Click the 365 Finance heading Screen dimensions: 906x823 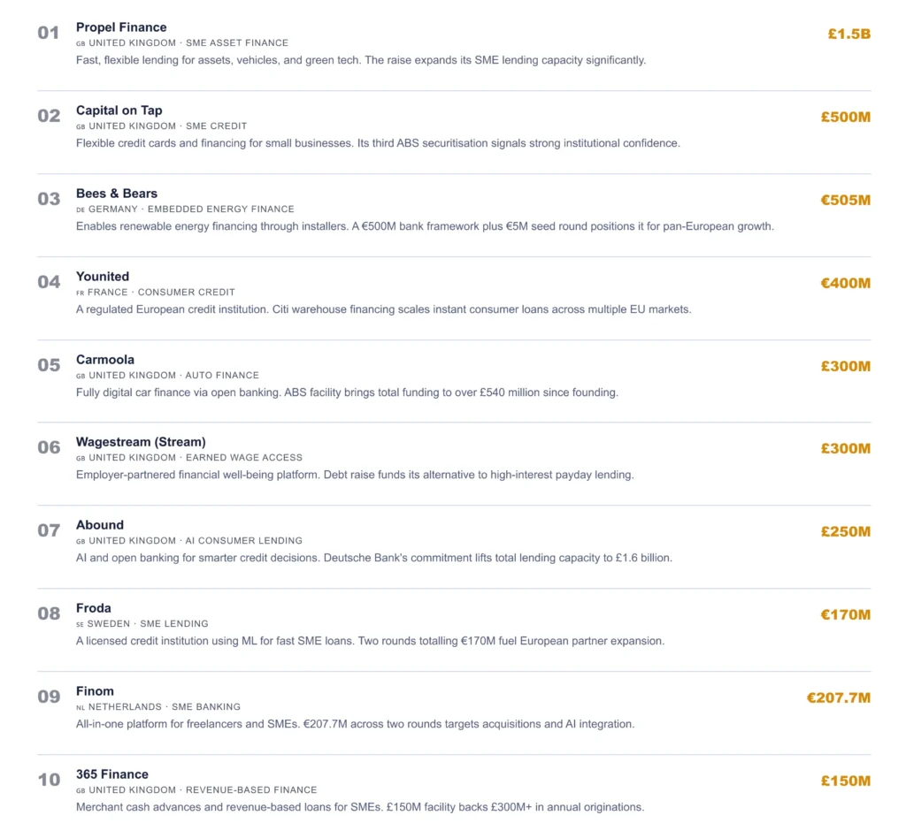(112, 774)
